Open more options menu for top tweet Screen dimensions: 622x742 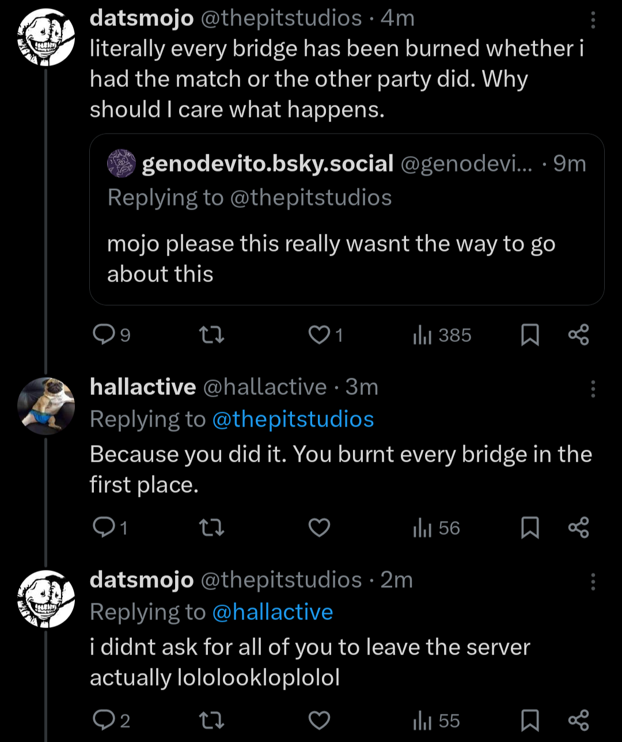click(593, 21)
